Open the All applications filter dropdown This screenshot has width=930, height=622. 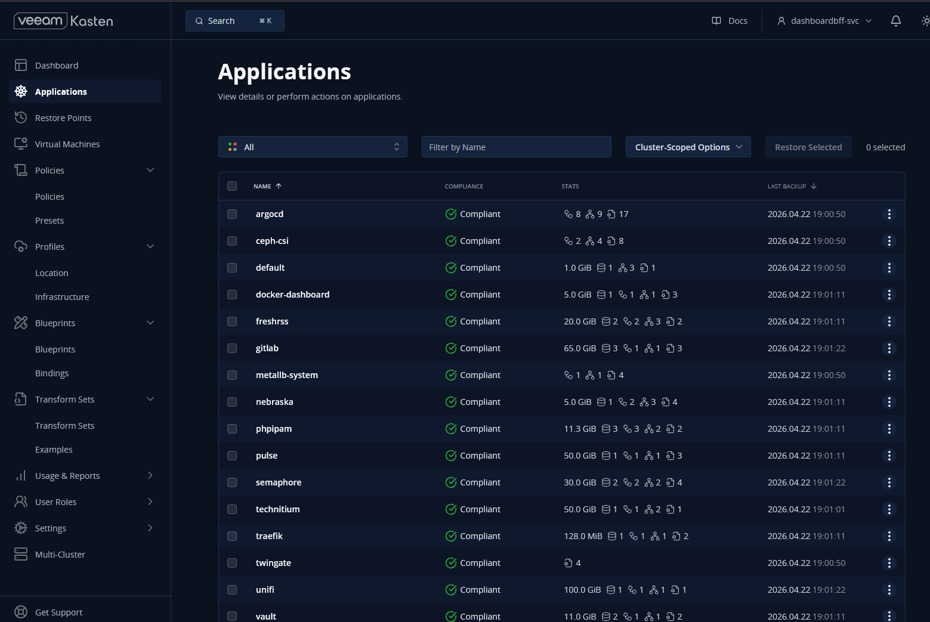313,147
